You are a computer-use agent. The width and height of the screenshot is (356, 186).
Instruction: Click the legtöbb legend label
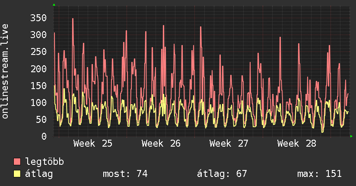pos(44,162)
